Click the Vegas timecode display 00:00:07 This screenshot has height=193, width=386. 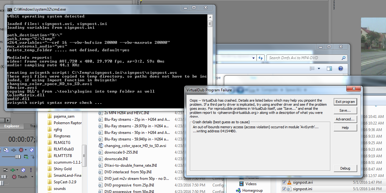point(22,139)
